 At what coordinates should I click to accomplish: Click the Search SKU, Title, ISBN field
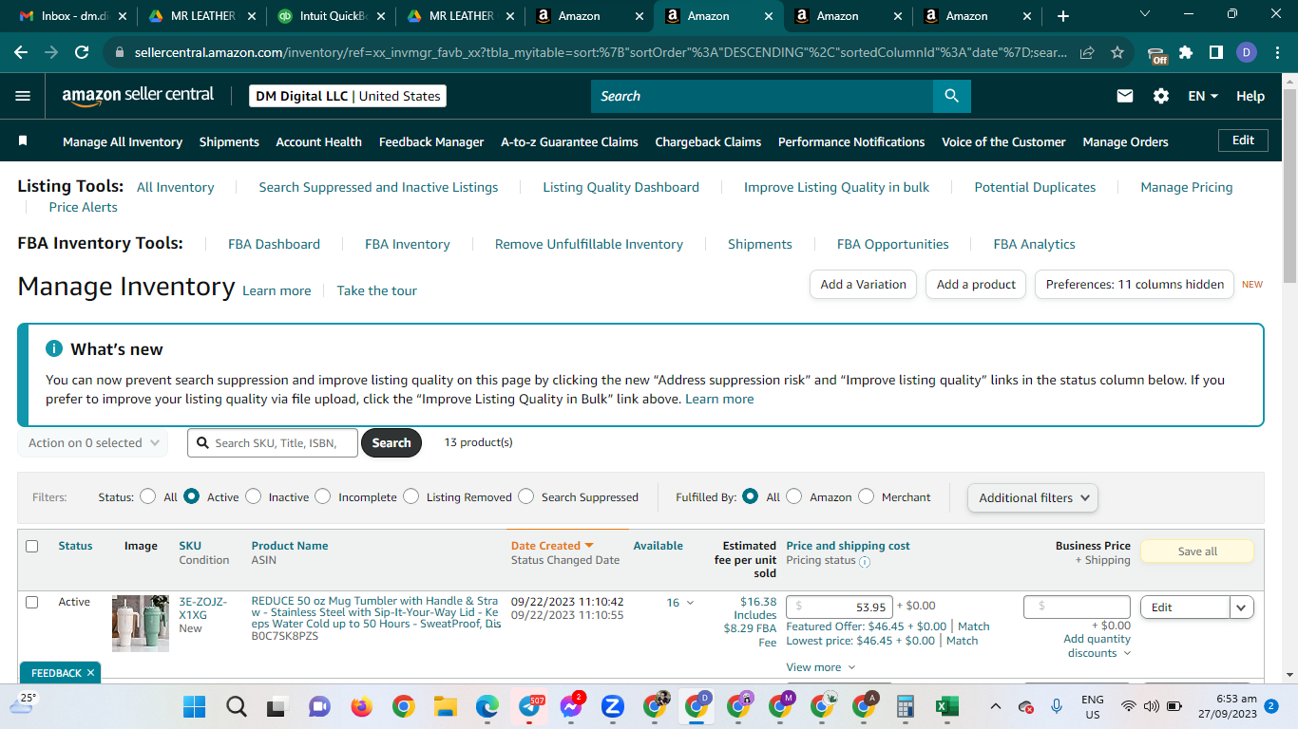[x=273, y=442]
